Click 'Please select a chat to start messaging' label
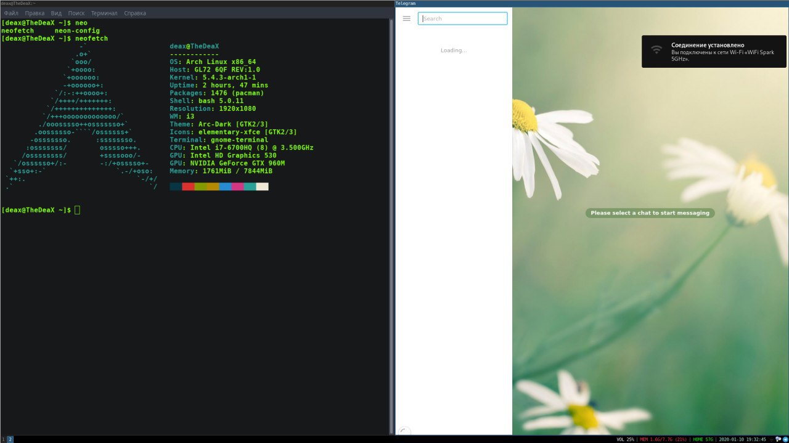Screen dimensions: 789x443 click(x=650, y=213)
